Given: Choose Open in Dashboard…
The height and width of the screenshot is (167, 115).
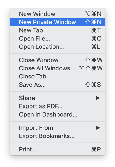Looking at the screenshot, I should (x=57, y=114).
